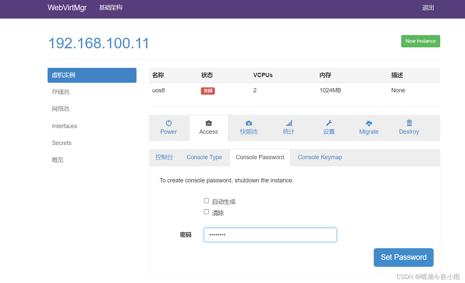Click the console password shutdown notice text
The image size is (465, 283).
tap(226, 180)
